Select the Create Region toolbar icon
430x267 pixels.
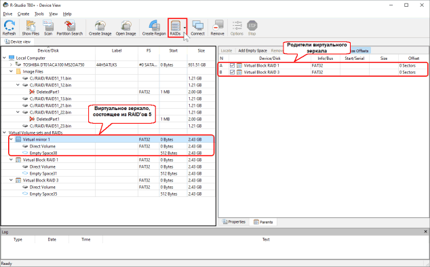tap(154, 26)
